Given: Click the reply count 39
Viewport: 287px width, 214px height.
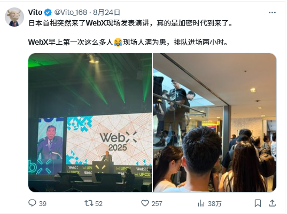Looking at the screenshot, I should (x=43, y=203).
